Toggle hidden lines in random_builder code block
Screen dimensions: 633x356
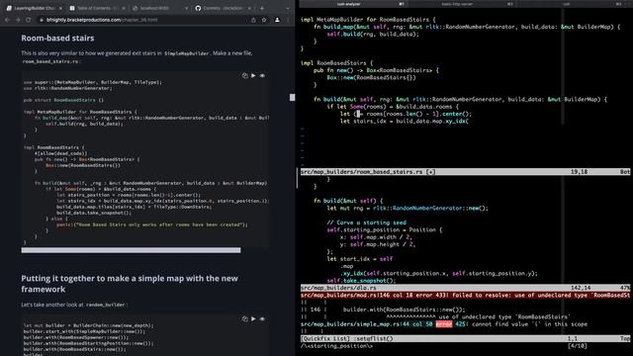pyautogui.click(x=262, y=318)
